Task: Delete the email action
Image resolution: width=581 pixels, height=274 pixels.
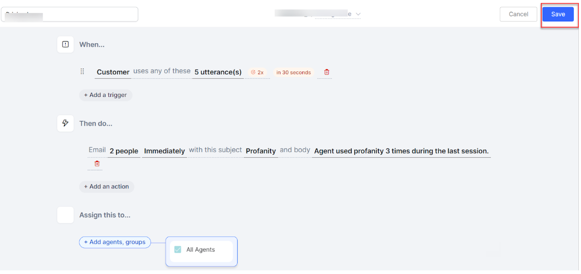Action: (97, 164)
